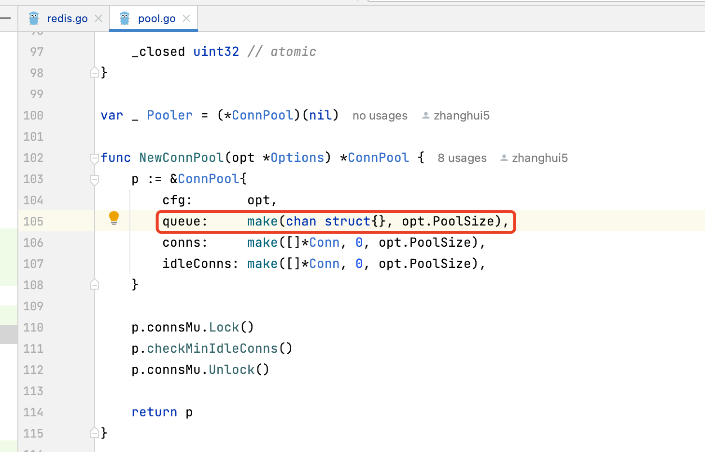Close the redis.go tab

click(99, 18)
